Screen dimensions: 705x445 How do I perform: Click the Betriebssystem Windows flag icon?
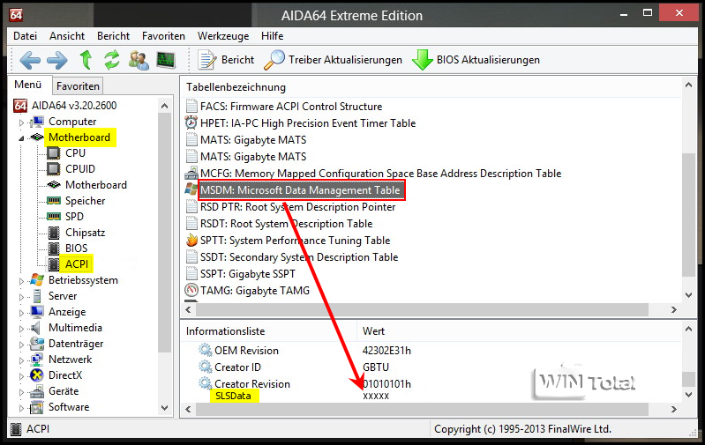[37, 280]
